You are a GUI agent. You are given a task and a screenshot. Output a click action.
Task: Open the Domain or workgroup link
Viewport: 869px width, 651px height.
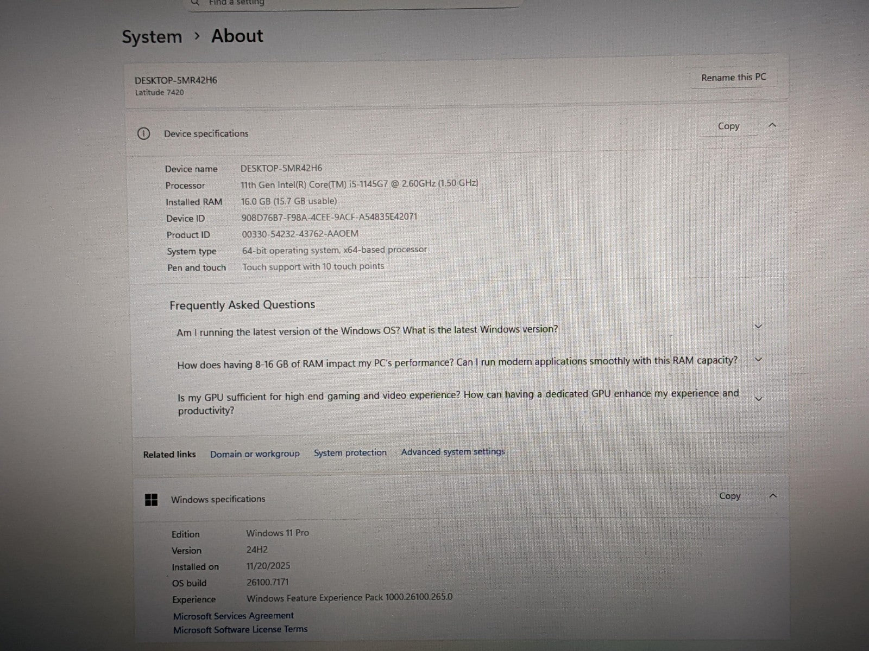tap(255, 454)
